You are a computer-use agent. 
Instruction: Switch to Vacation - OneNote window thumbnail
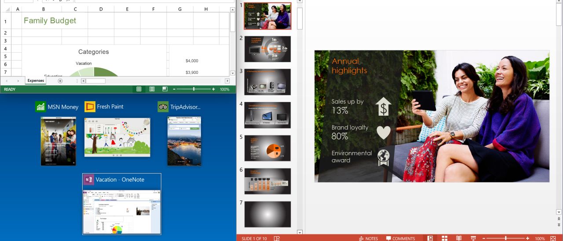point(122,212)
